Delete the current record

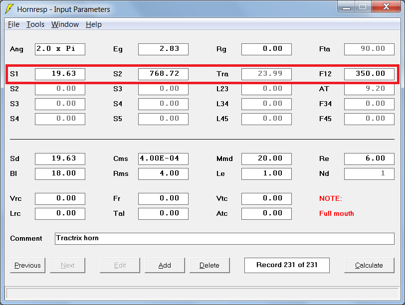tap(209, 265)
